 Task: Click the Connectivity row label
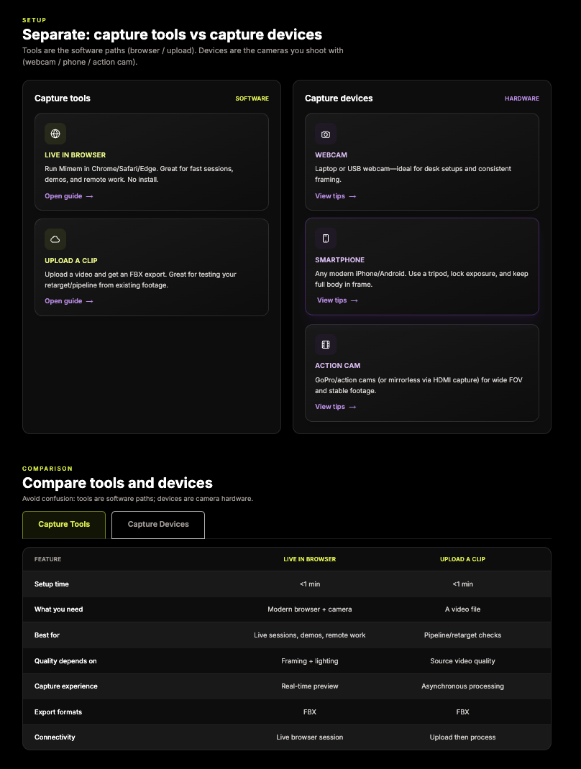click(55, 737)
